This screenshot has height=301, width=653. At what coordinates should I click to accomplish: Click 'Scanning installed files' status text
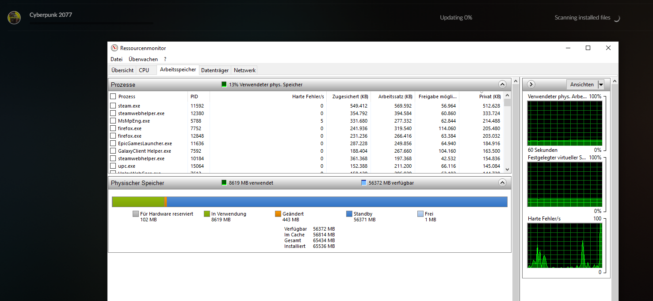[582, 18]
